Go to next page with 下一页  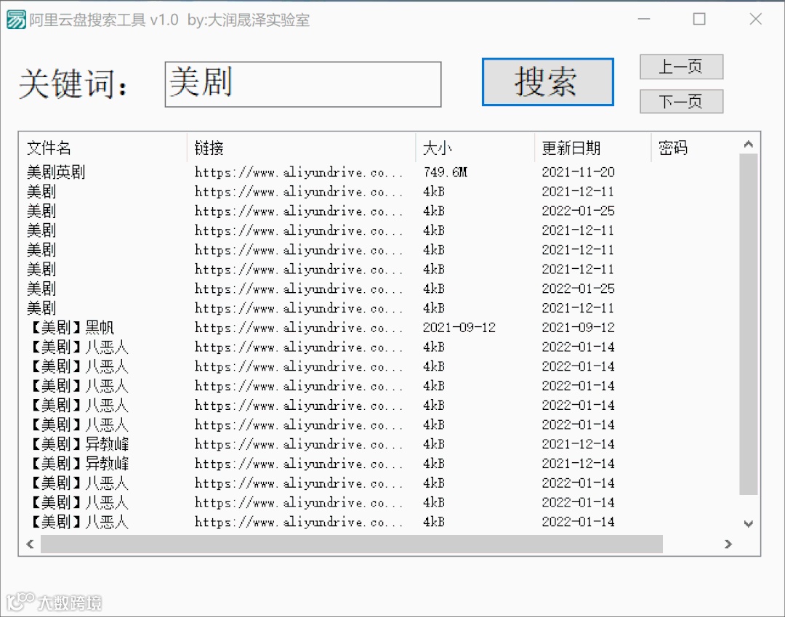(x=681, y=102)
